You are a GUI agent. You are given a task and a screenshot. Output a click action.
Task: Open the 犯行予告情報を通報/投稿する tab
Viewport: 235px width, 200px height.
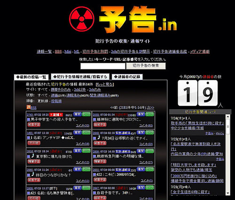click(x=80, y=77)
